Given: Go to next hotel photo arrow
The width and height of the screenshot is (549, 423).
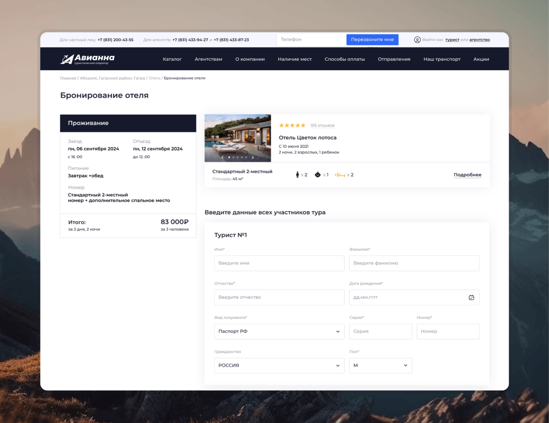Looking at the screenshot, I should tap(253, 157).
